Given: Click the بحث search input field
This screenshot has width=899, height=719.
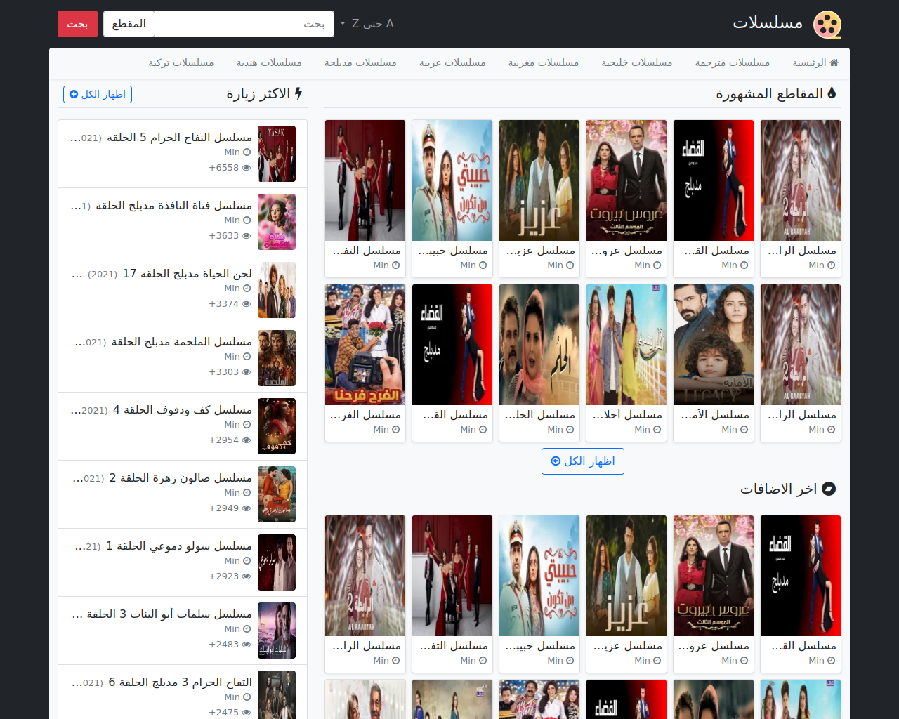Looking at the screenshot, I should [244, 24].
